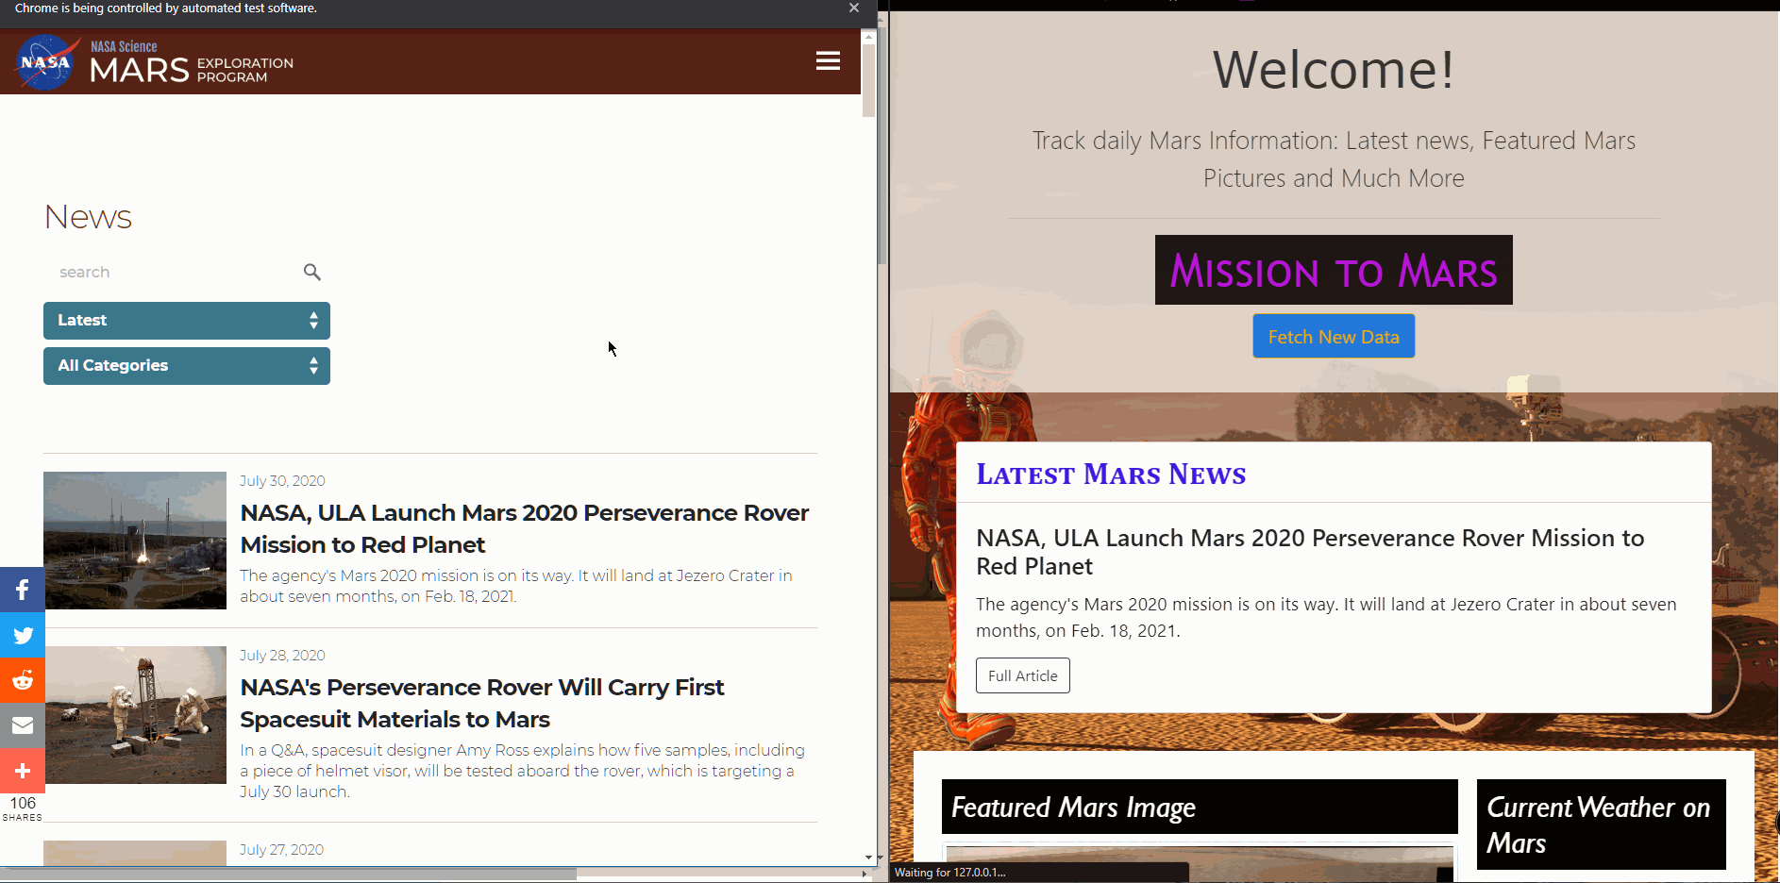Click the news title in Latest Mars News card

tap(1310, 552)
